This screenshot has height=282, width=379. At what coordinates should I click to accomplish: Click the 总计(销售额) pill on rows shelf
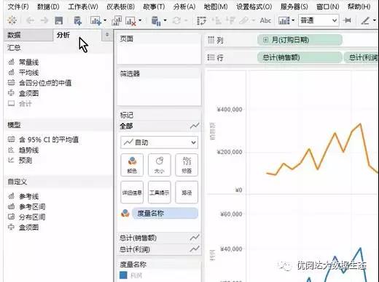coord(300,57)
